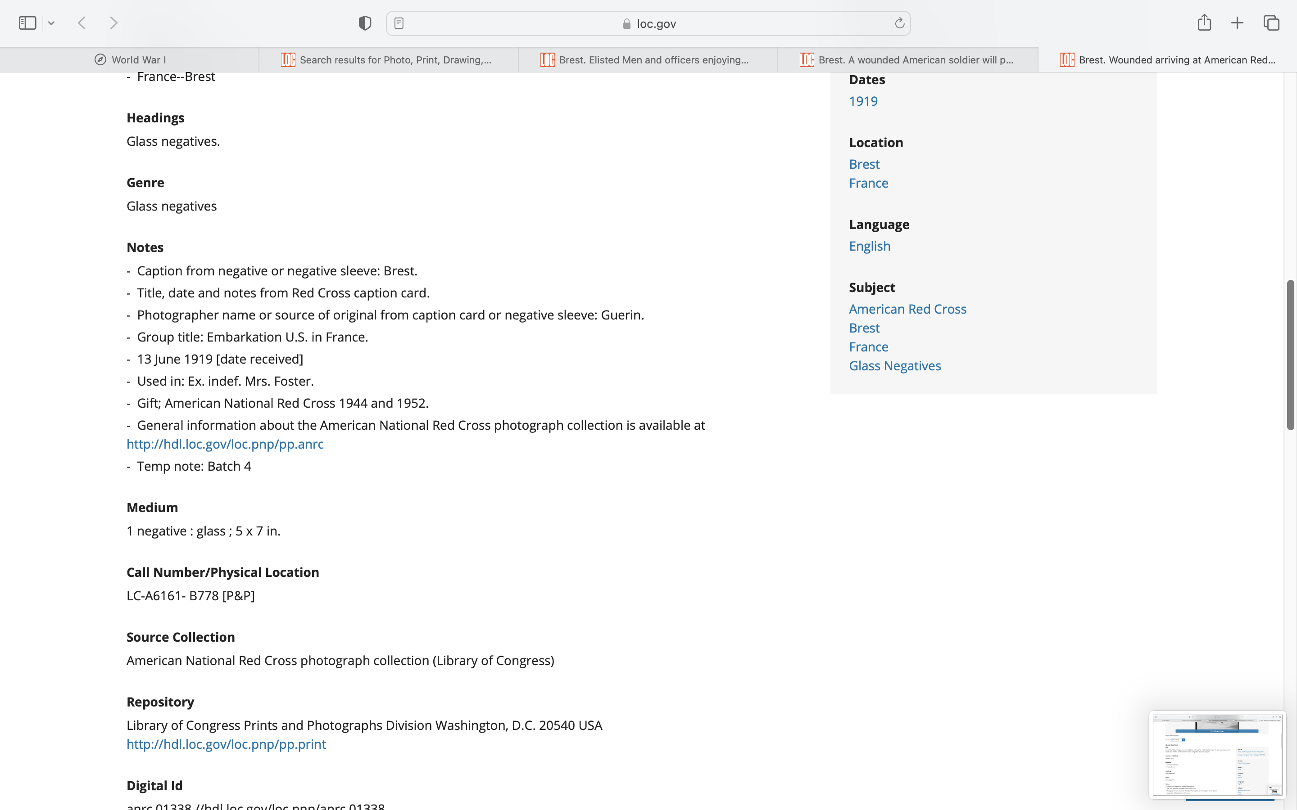The image size is (1297, 810).
Task: Switch to the World War I tab
Action: (x=130, y=59)
